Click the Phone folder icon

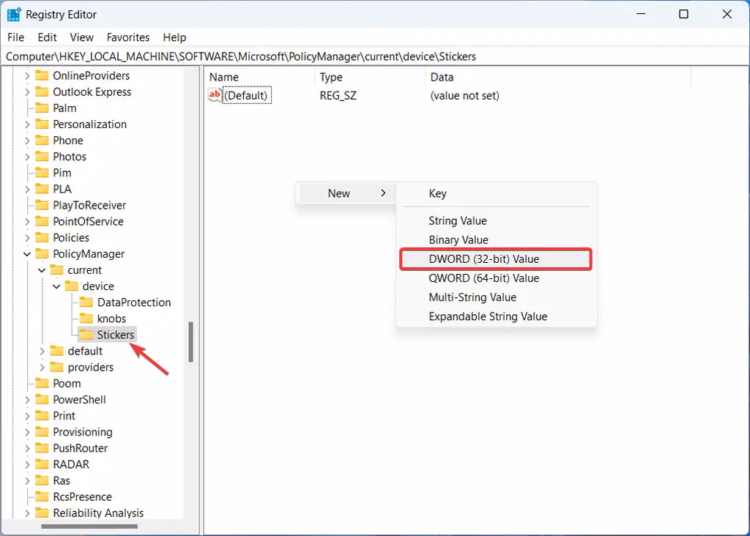(x=42, y=141)
